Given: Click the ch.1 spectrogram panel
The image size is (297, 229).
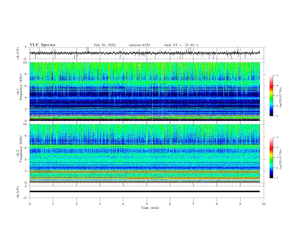Looking at the screenshot, I should tap(145, 91).
